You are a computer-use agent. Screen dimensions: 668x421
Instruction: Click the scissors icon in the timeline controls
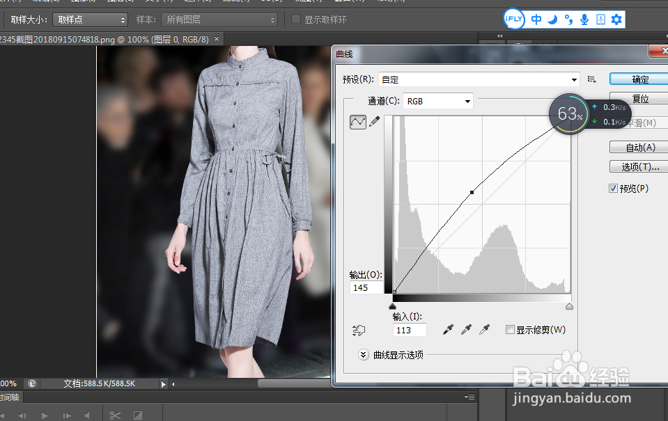[116, 413]
